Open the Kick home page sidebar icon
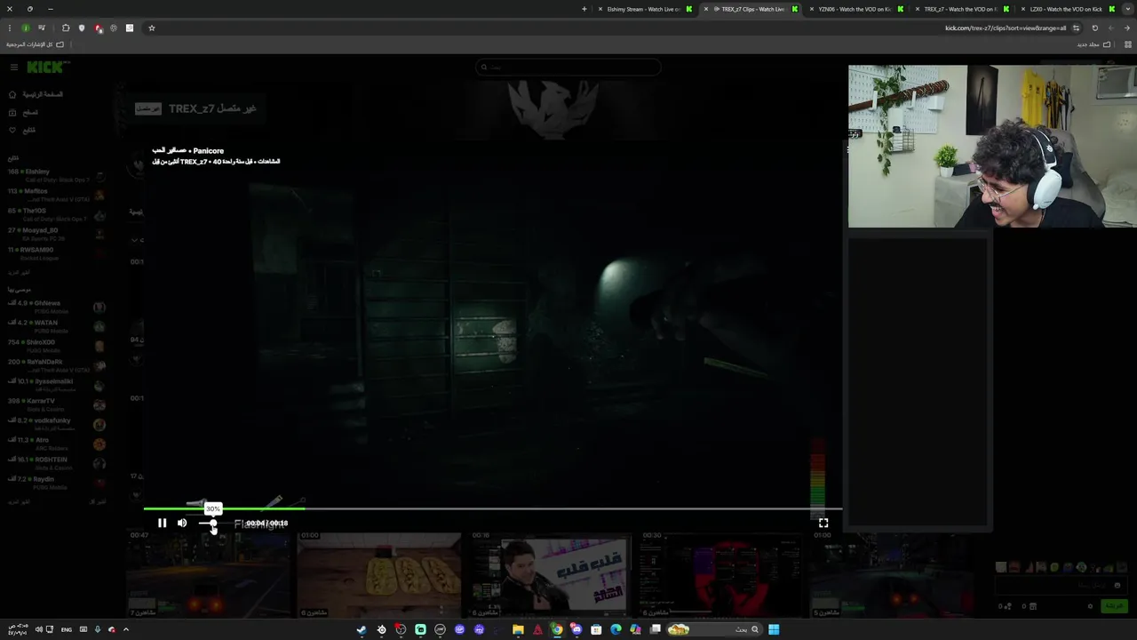The height and width of the screenshot is (640, 1137). pos(12,94)
